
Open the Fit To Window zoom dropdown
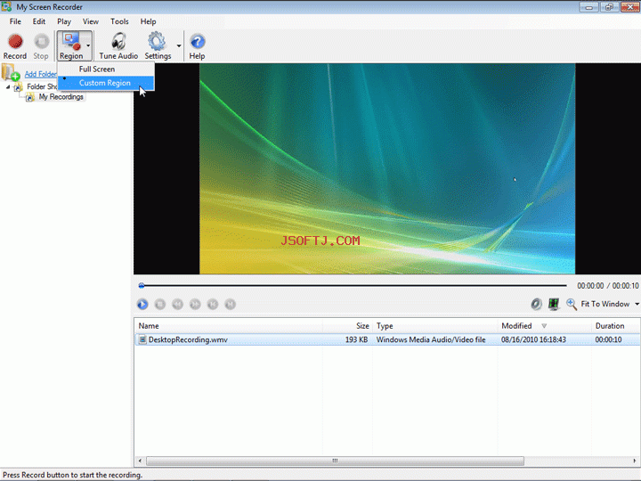pos(637,304)
